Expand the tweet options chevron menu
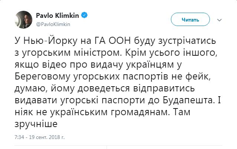This screenshot has width=237, height=149. pyautogui.click(x=219, y=20)
